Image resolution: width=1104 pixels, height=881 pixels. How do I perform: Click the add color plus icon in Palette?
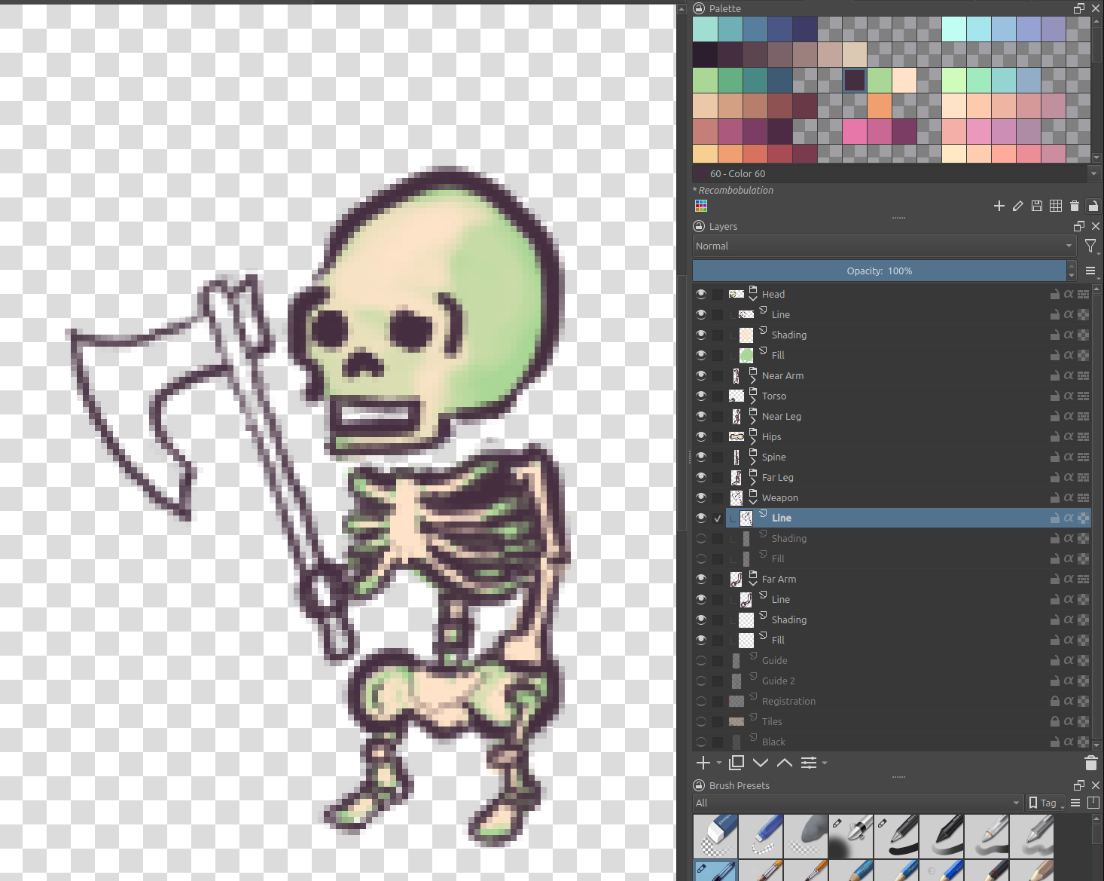coord(999,206)
